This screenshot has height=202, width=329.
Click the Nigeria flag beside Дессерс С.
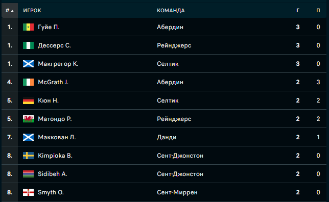tap(28, 45)
